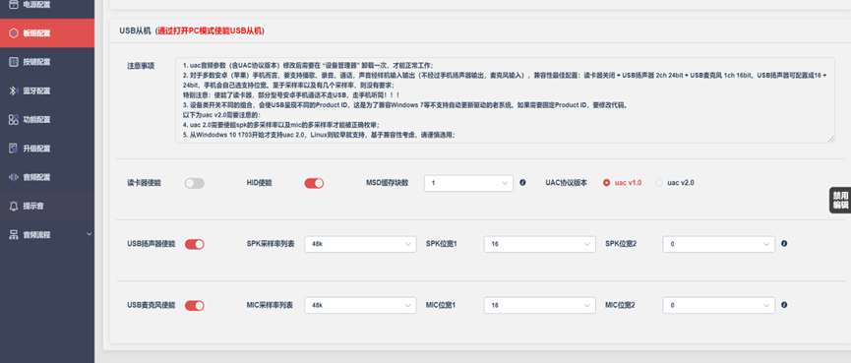Open the SPK采样率列表 dropdown
851x363 pixels.
click(x=360, y=244)
